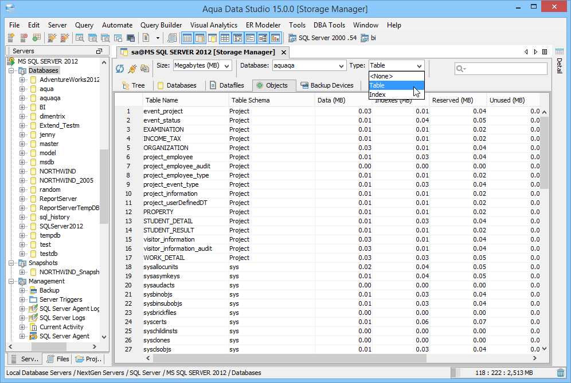Switch to the Datafiles tab
The width and height of the screenshot is (571, 383).
(x=227, y=85)
